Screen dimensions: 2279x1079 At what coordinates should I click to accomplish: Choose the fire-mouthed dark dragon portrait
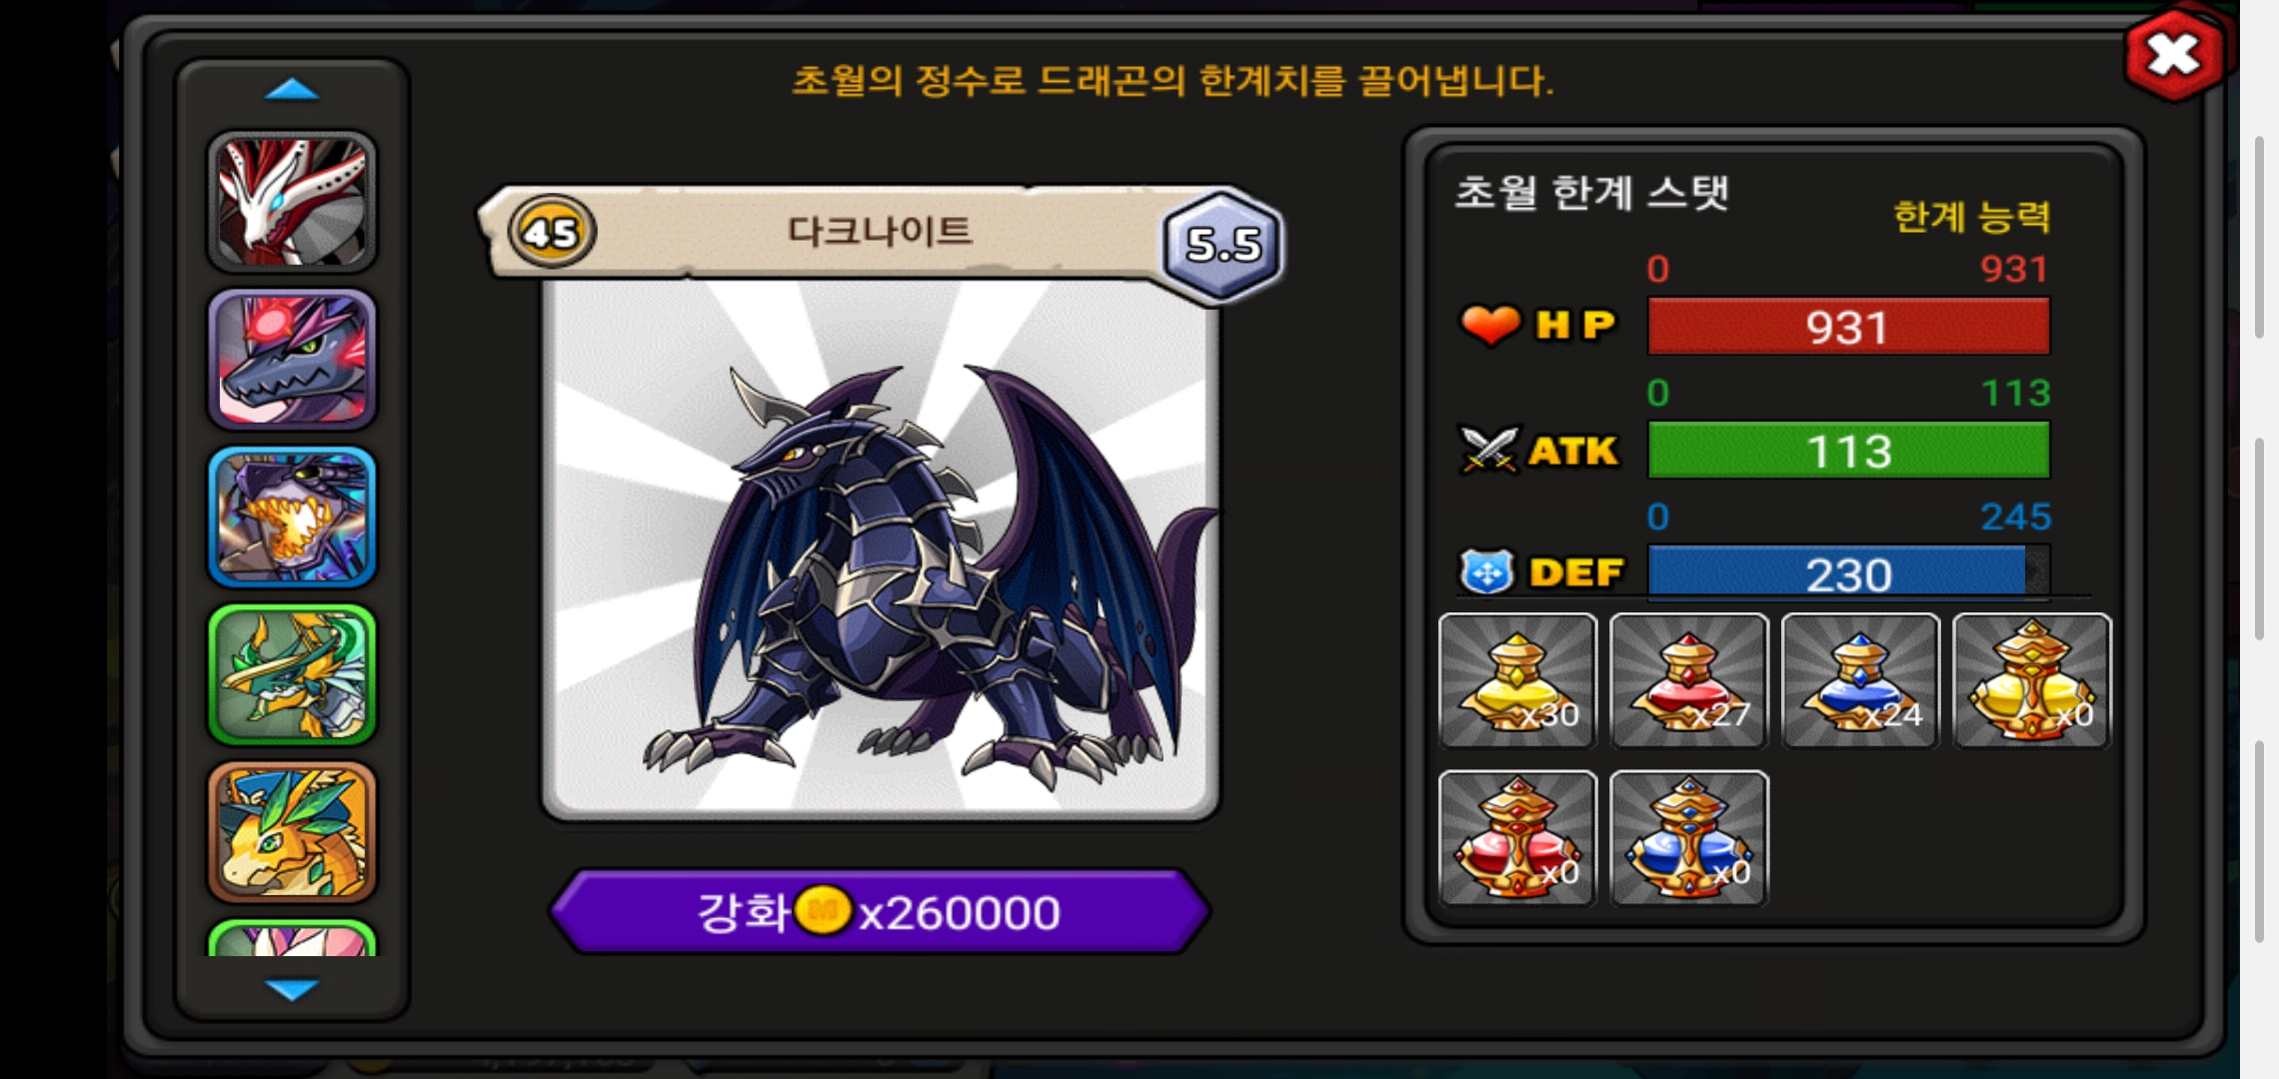292,517
